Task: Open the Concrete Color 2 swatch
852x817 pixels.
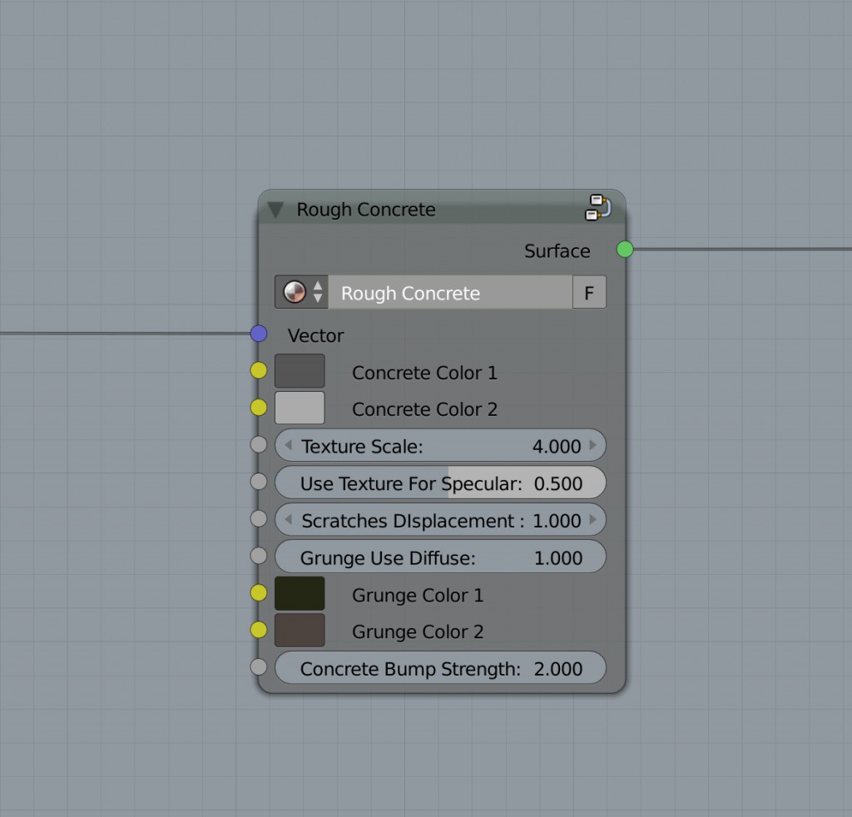Action: [300, 408]
